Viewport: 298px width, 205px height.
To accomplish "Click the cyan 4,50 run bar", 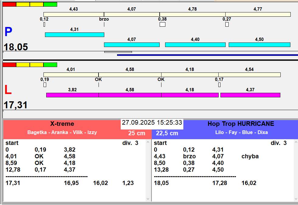I will click(x=259, y=45).
